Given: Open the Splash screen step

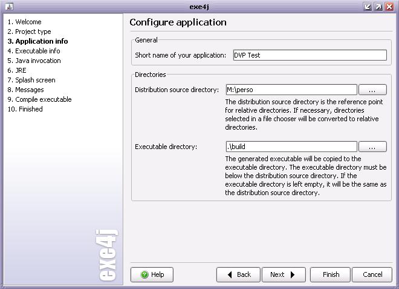Looking at the screenshot, I should click(x=31, y=80).
